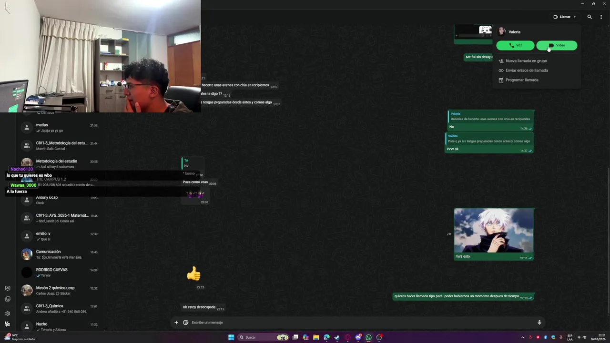
Task: Click the quoted avenas con chía reply
Action: pos(490,117)
